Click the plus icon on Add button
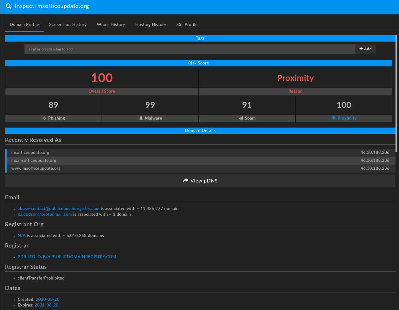This screenshot has height=310, width=399. tap(361, 49)
